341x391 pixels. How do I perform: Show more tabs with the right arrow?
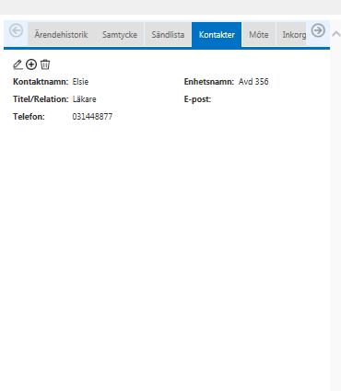tap(318, 30)
